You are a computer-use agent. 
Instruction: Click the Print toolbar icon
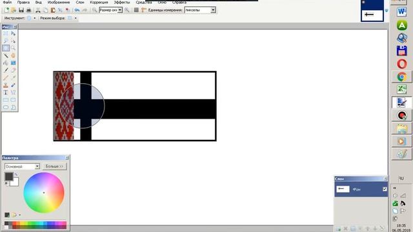pyautogui.click(x=28, y=10)
